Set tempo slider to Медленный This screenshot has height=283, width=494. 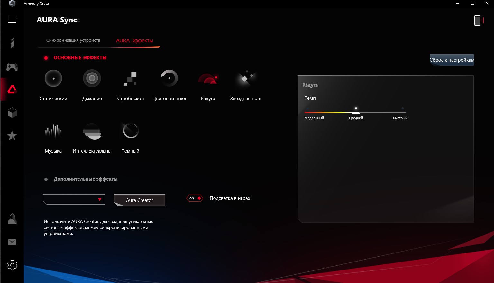click(308, 108)
